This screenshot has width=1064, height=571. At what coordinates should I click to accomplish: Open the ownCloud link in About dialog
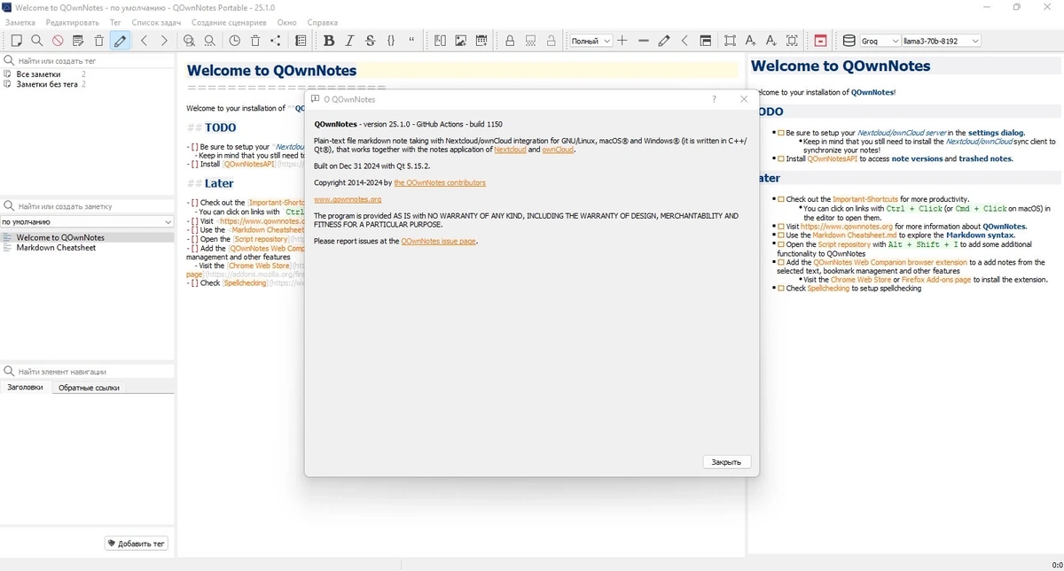(558, 150)
